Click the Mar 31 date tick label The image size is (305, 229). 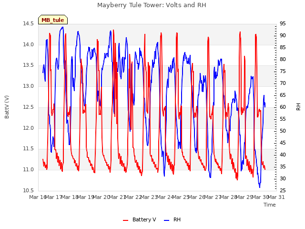click(x=276, y=197)
